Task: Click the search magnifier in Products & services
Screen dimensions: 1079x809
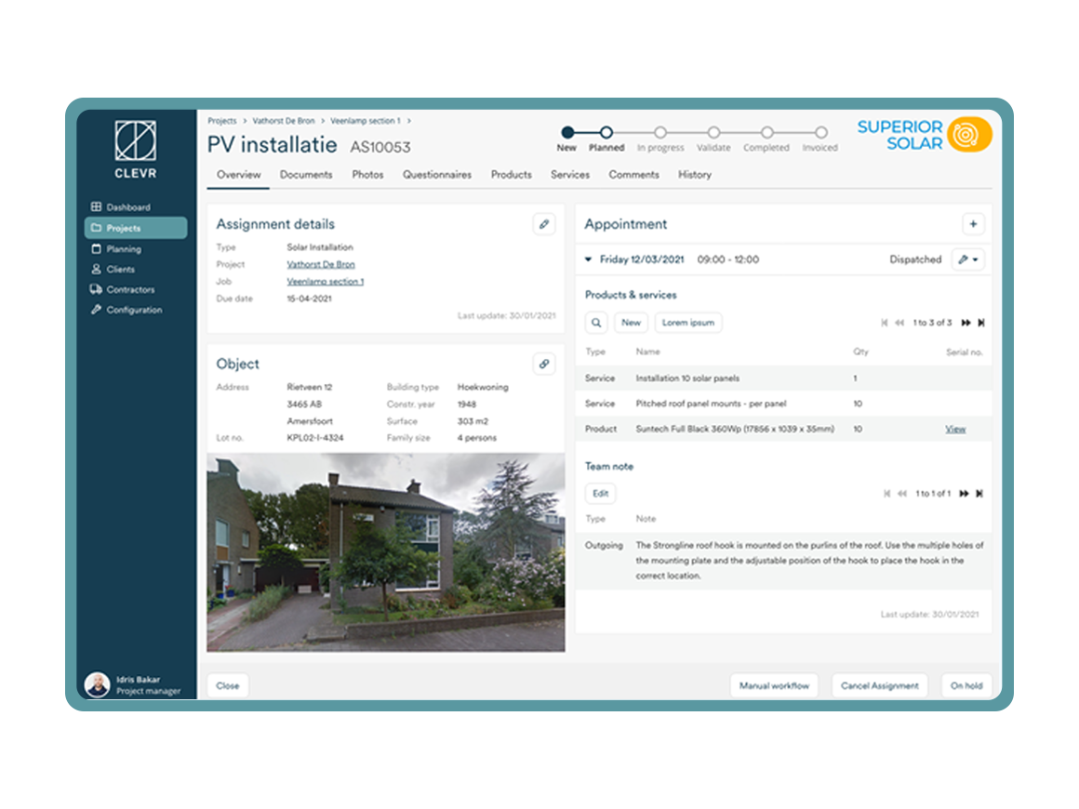Action: (x=596, y=323)
